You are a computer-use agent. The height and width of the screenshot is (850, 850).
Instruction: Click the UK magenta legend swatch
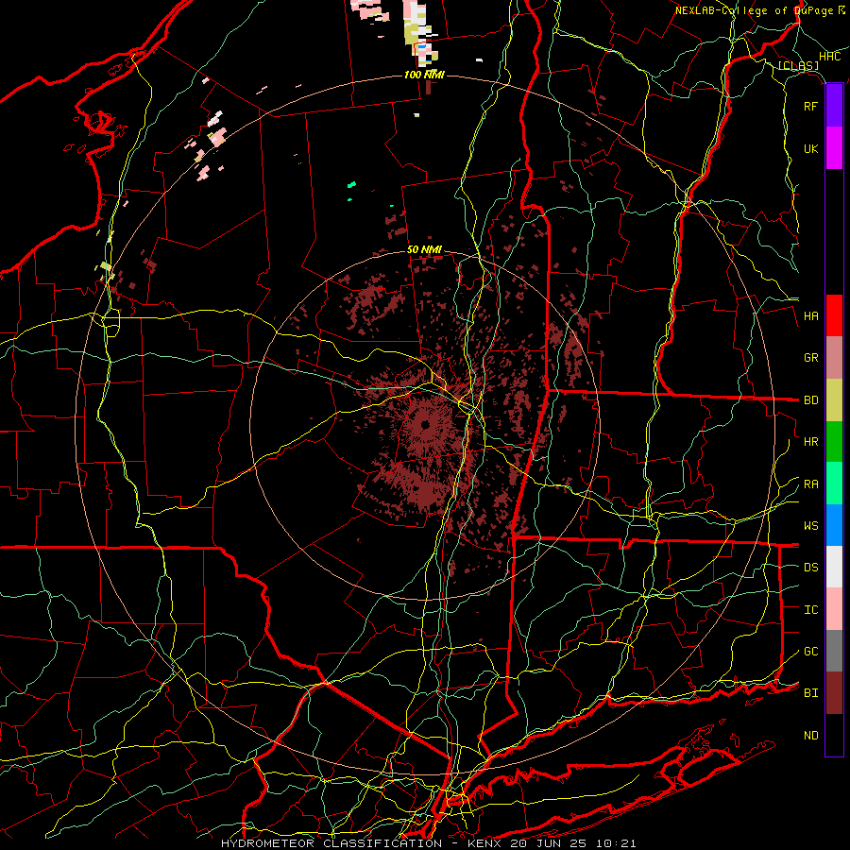[x=834, y=148]
